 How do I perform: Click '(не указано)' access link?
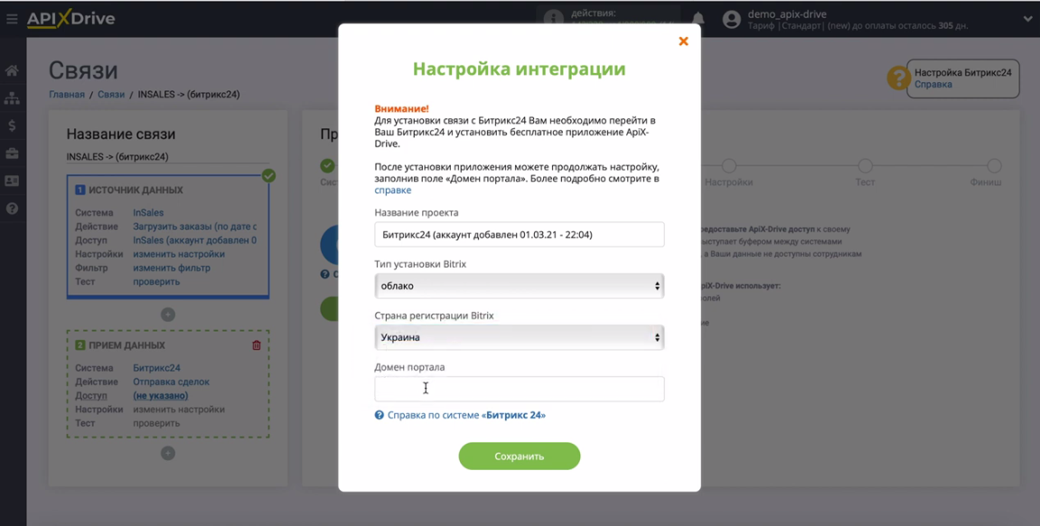pyautogui.click(x=161, y=396)
